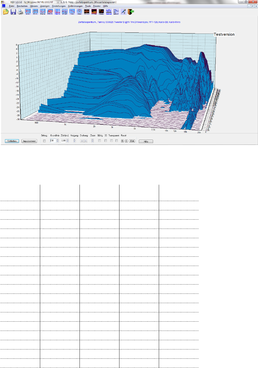The image size is (258, 368).
Task: Open the Fenster menu
Action: pyautogui.click(x=97, y=6)
